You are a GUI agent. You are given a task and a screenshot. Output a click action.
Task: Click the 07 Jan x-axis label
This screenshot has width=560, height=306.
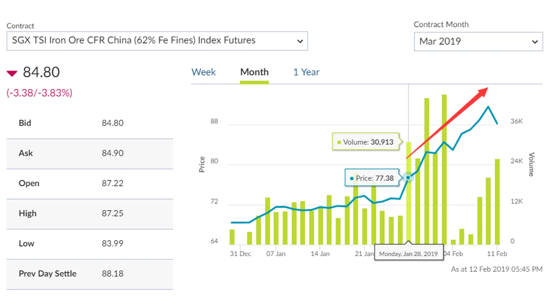(x=276, y=253)
